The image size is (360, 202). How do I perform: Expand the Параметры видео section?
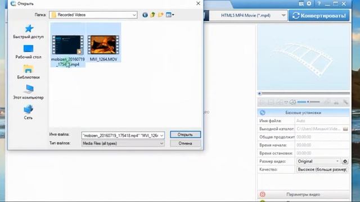(x=304, y=195)
